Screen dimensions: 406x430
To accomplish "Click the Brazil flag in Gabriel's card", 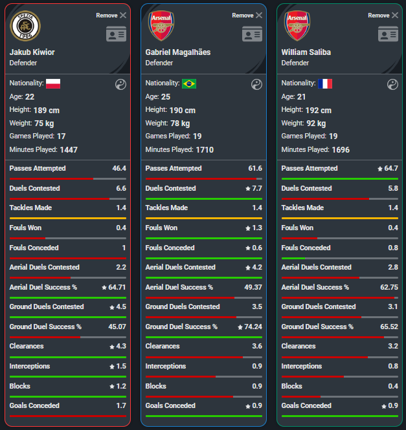I will tap(189, 83).
